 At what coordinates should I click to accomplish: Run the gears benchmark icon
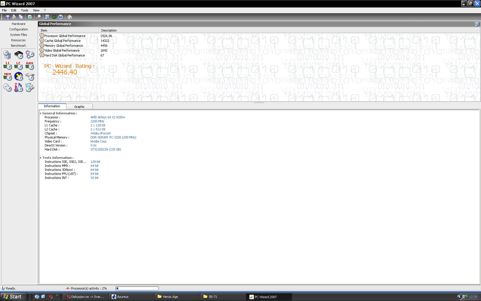point(30,54)
